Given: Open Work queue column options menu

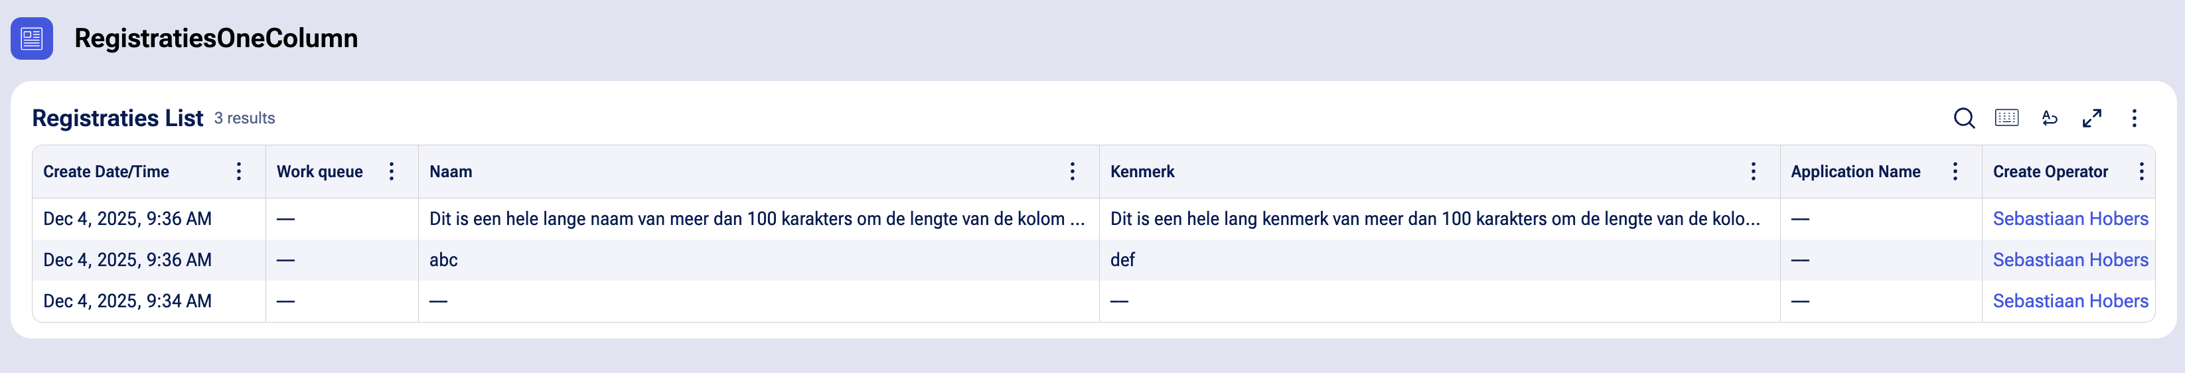Looking at the screenshot, I should (x=391, y=171).
